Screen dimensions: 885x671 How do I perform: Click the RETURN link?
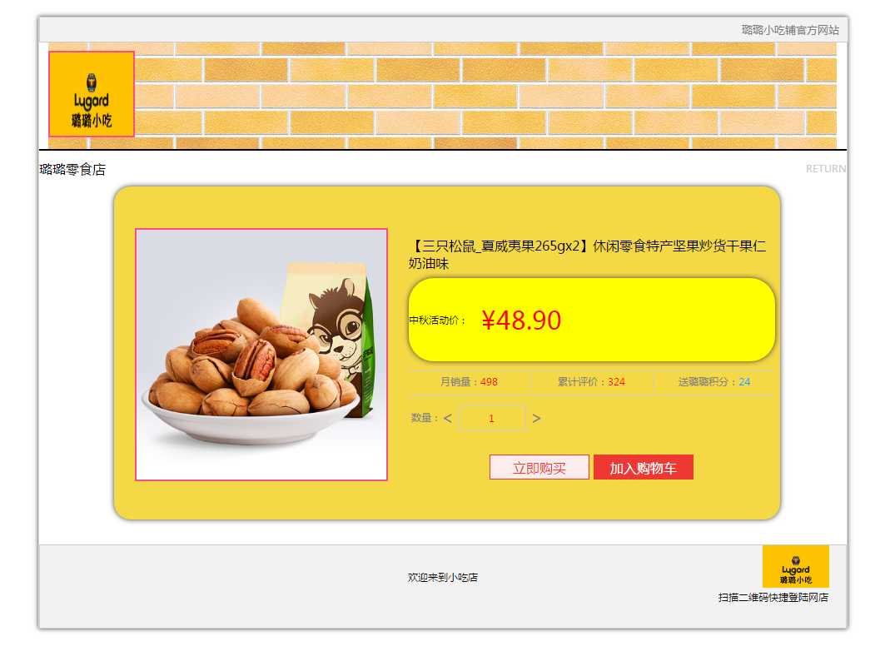(x=826, y=169)
